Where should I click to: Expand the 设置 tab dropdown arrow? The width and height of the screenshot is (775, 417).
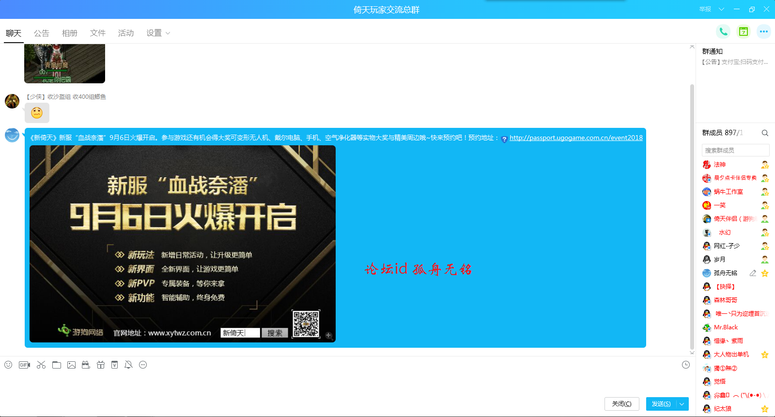(168, 33)
